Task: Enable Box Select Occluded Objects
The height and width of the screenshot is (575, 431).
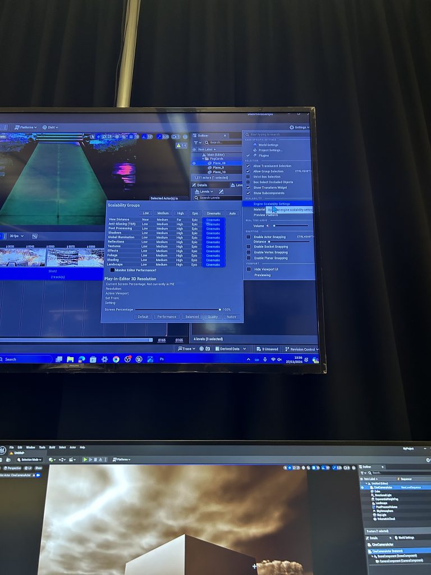Action: click(x=248, y=182)
